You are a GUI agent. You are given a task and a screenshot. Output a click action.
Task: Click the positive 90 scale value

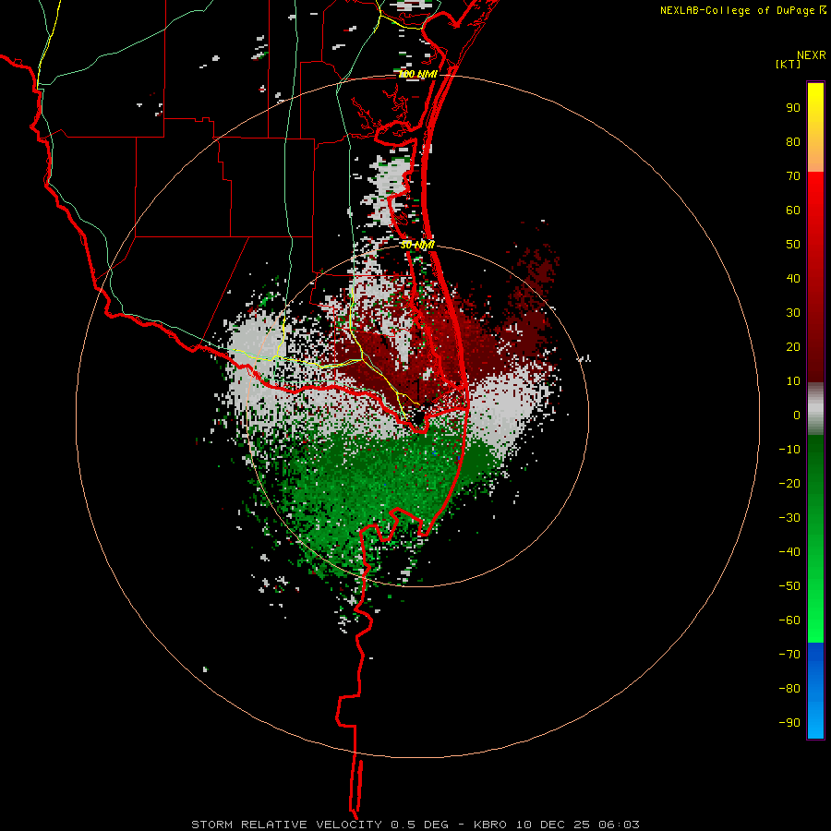pyautogui.click(x=793, y=108)
